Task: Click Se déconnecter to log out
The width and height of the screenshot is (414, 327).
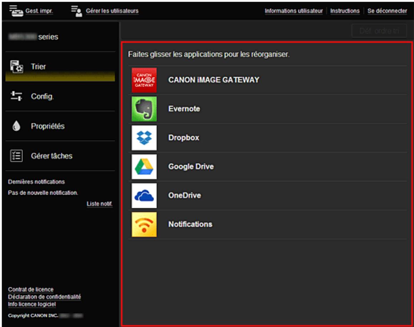Action: coord(387,11)
